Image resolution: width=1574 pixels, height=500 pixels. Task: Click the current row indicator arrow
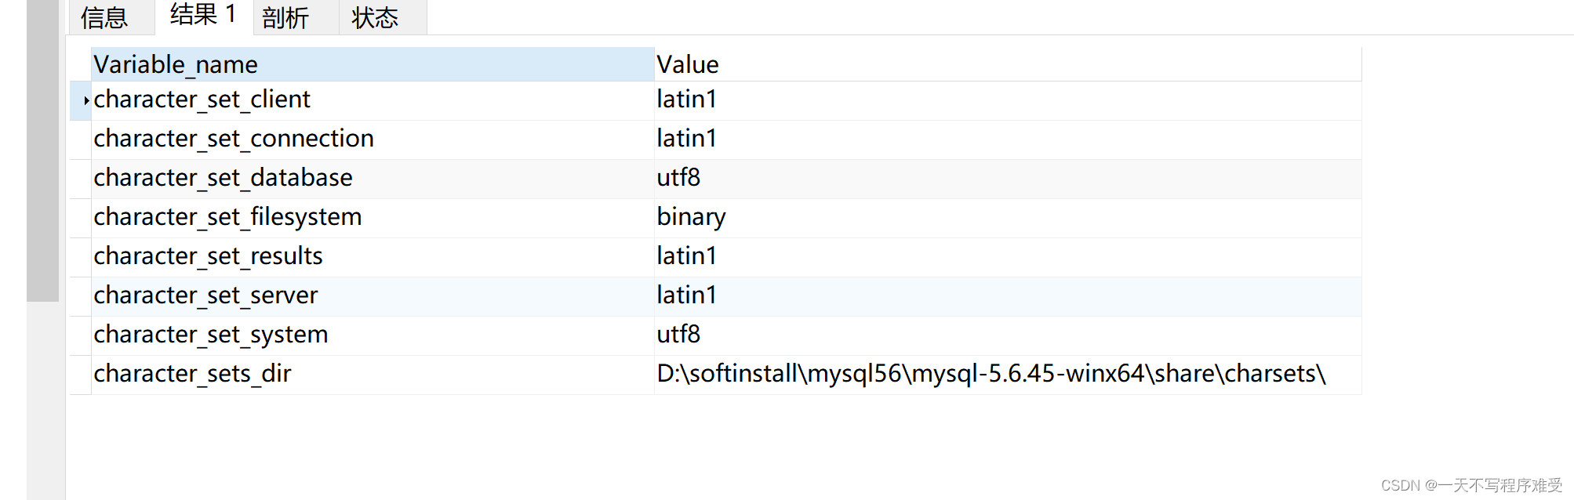coord(85,100)
